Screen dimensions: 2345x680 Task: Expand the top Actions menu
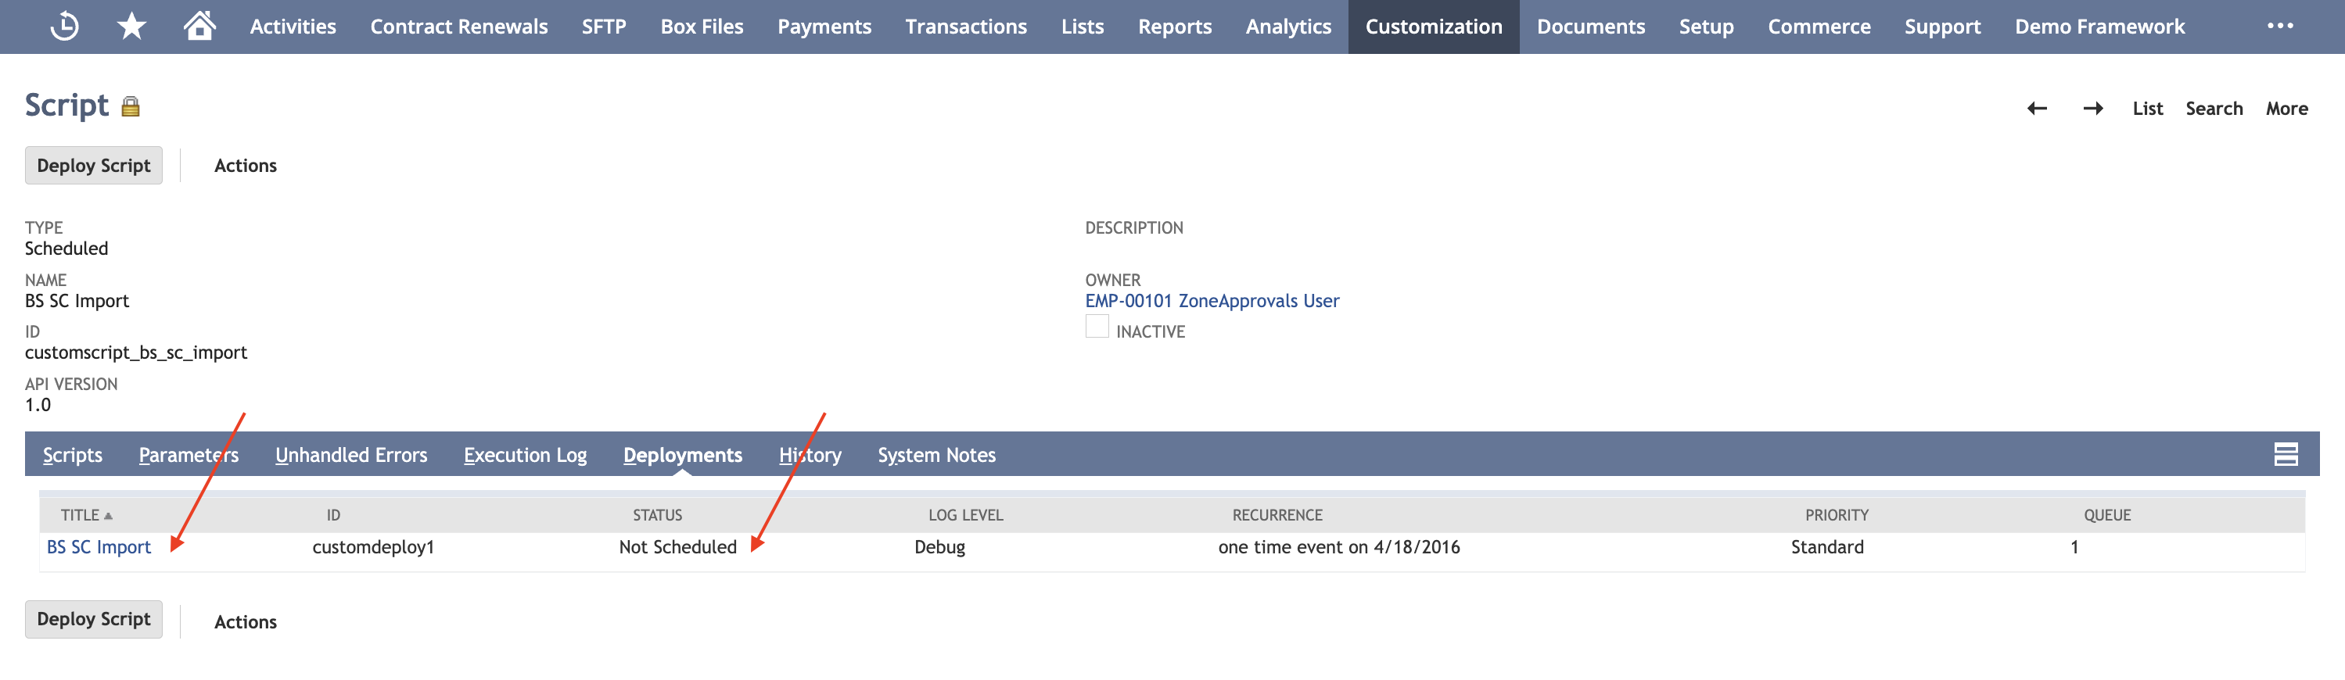(246, 166)
